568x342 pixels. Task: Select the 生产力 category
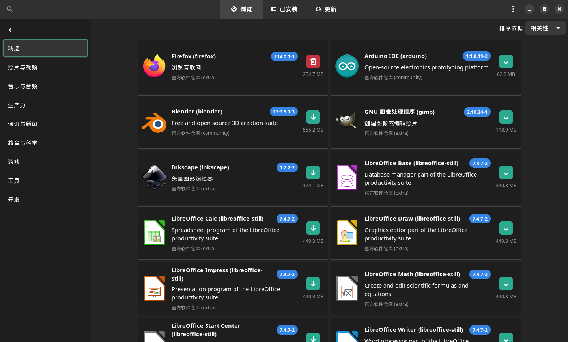point(45,105)
